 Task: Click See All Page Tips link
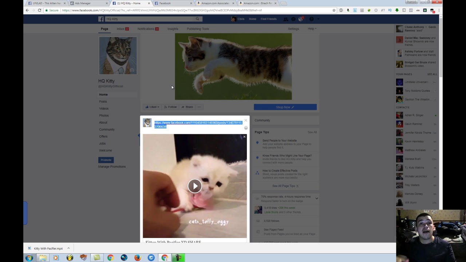tap(284, 186)
